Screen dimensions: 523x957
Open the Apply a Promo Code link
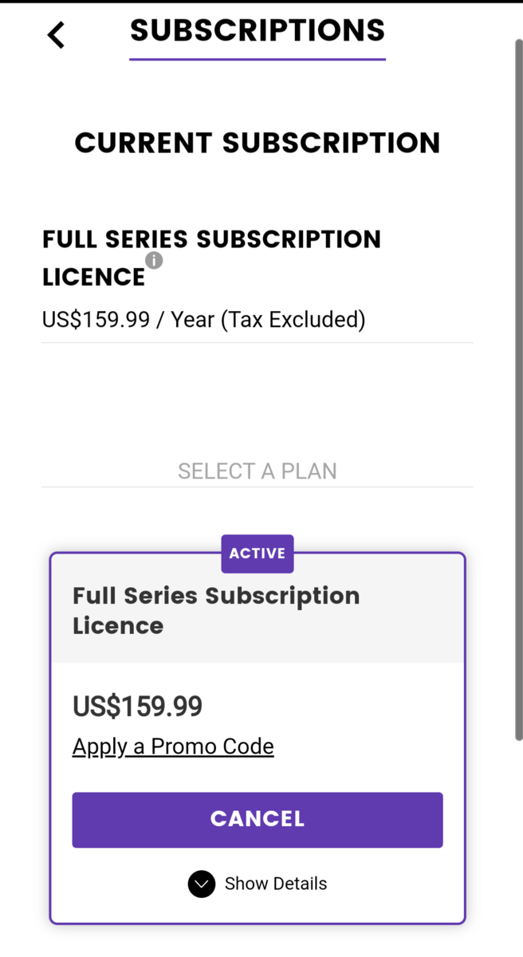pyautogui.click(x=173, y=746)
